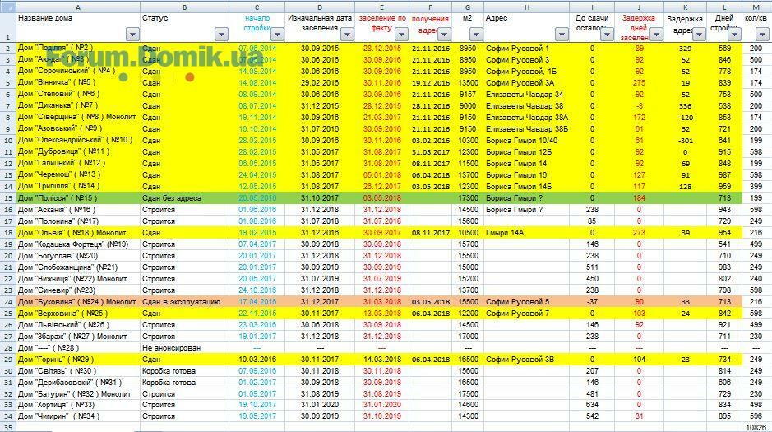Open the 'Изначальная дата заселения' filter
Image resolution: width=772 pixels, height=432 pixels.
pyautogui.click(x=345, y=35)
